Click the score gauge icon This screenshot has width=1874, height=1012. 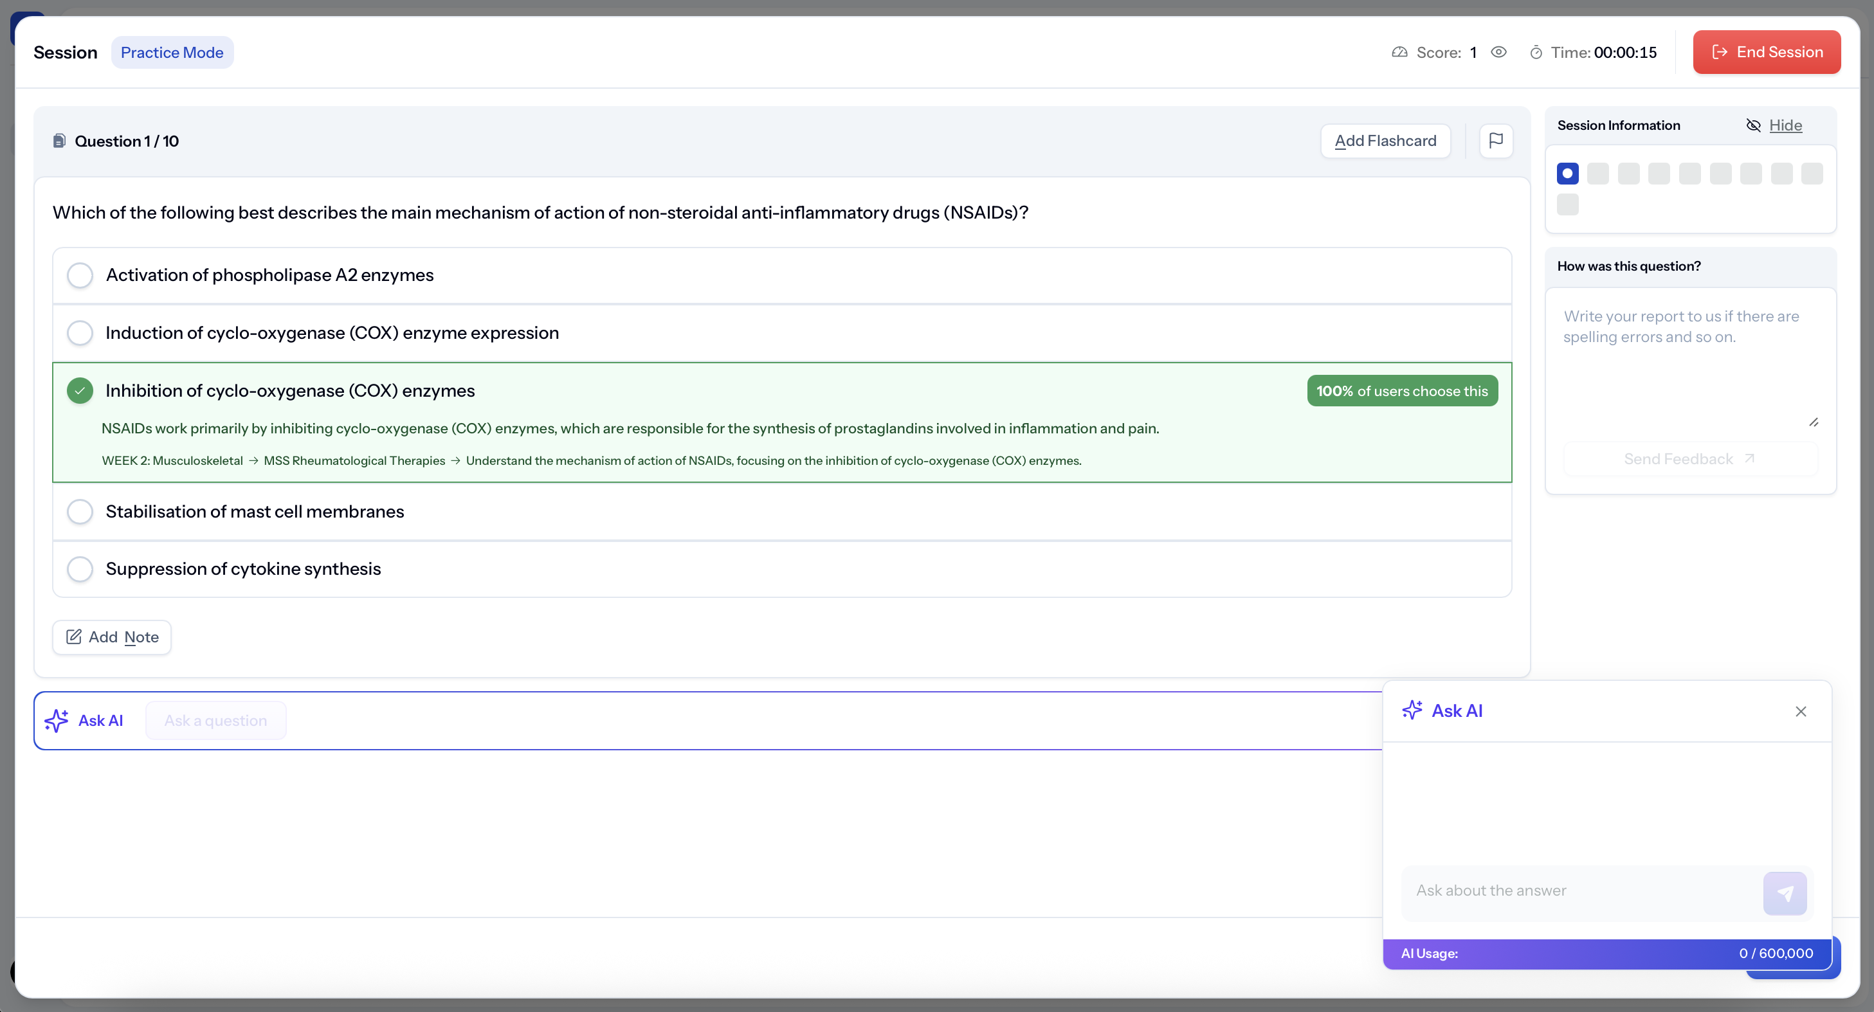pyautogui.click(x=1399, y=52)
